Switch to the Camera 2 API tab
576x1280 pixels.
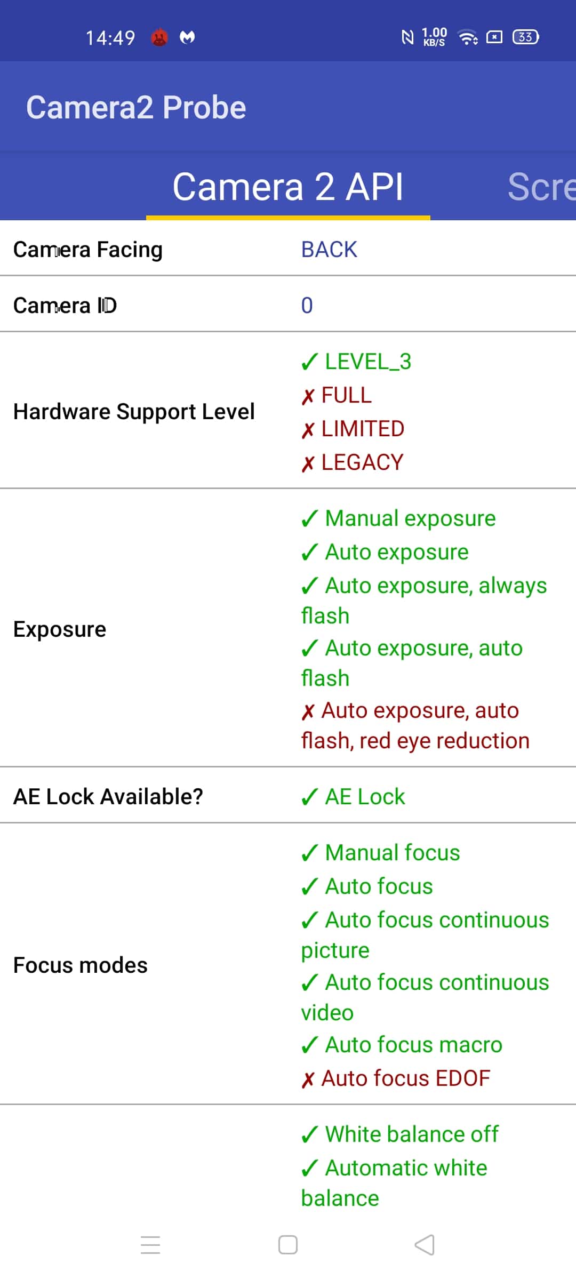(x=288, y=187)
